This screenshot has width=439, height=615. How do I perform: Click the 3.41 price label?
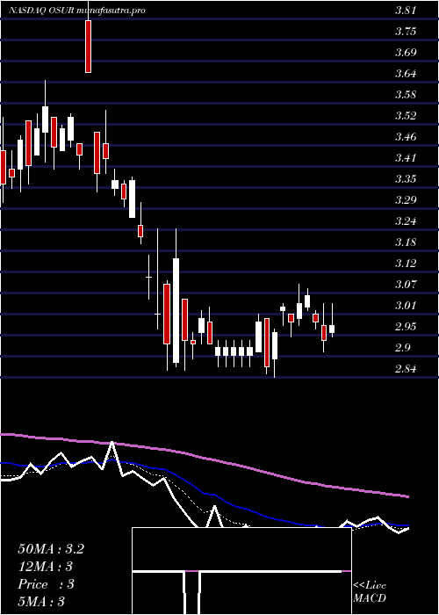tap(406, 158)
